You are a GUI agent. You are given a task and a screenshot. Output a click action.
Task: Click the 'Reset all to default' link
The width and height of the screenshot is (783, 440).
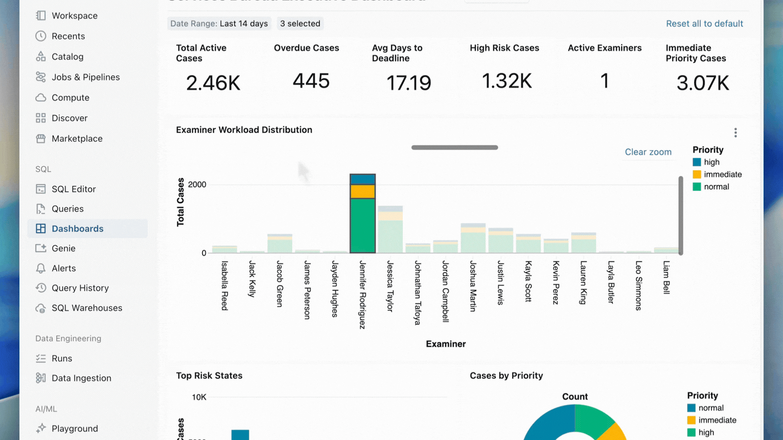(x=704, y=23)
